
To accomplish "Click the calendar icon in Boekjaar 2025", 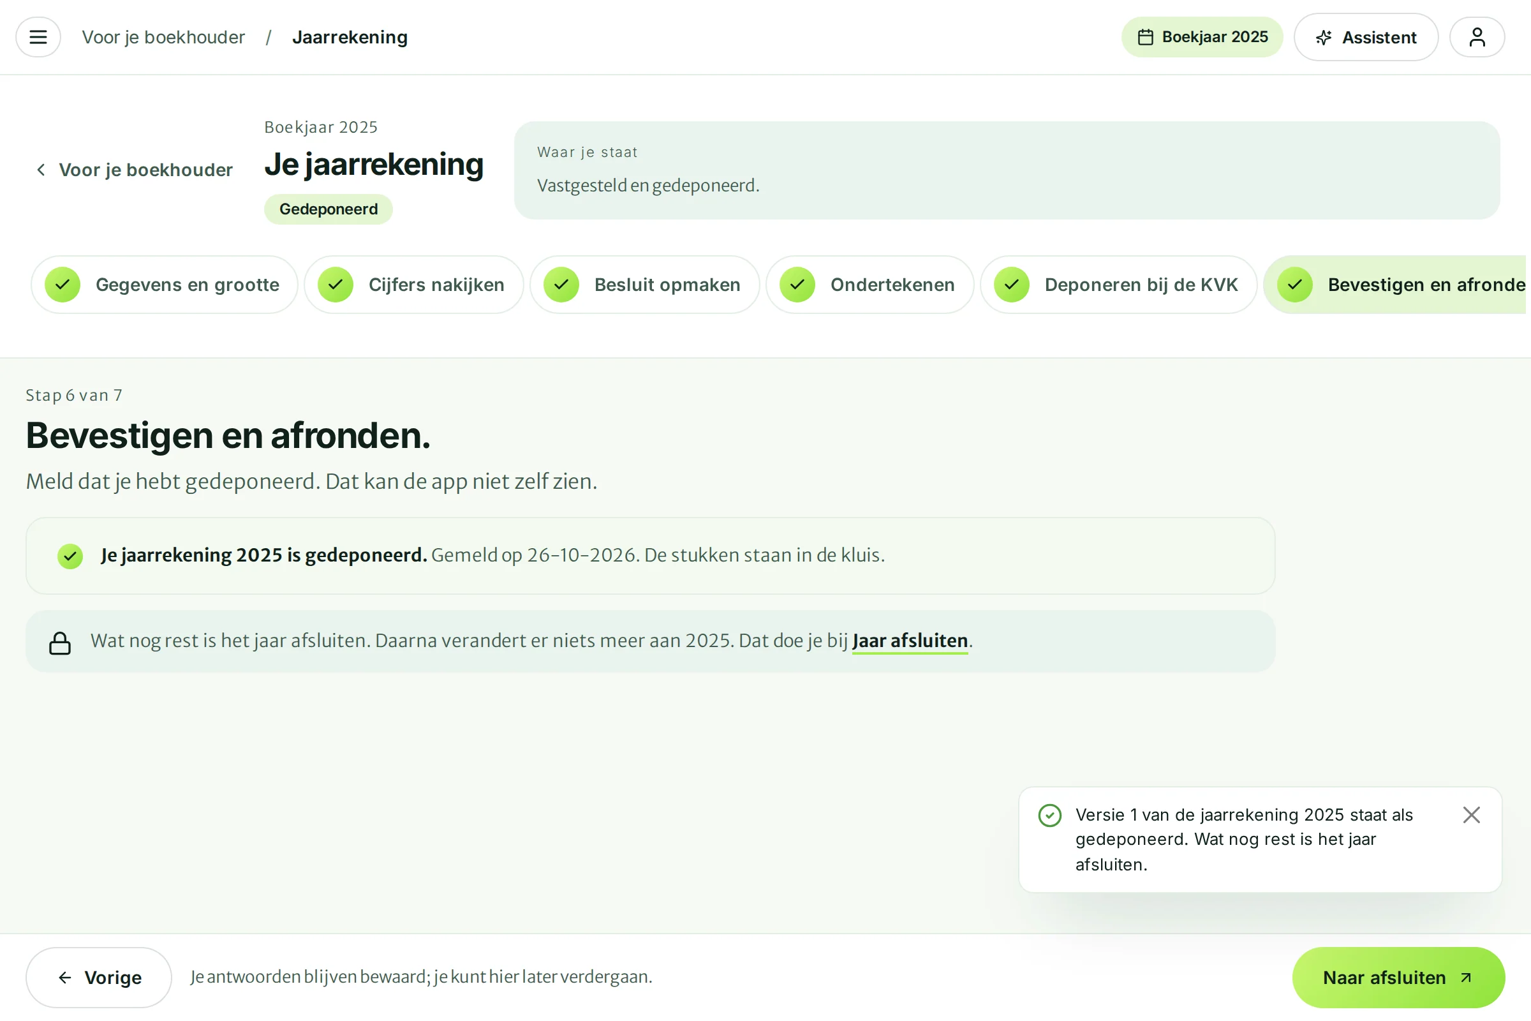I will pos(1145,37).
